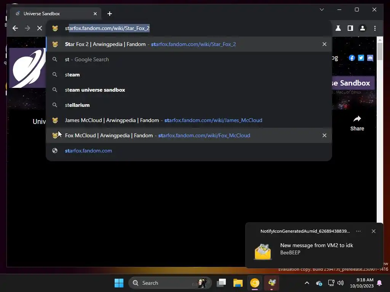This screenshot has width=390, height=292.
Task: Open network status tray icon
Action: 331,283
